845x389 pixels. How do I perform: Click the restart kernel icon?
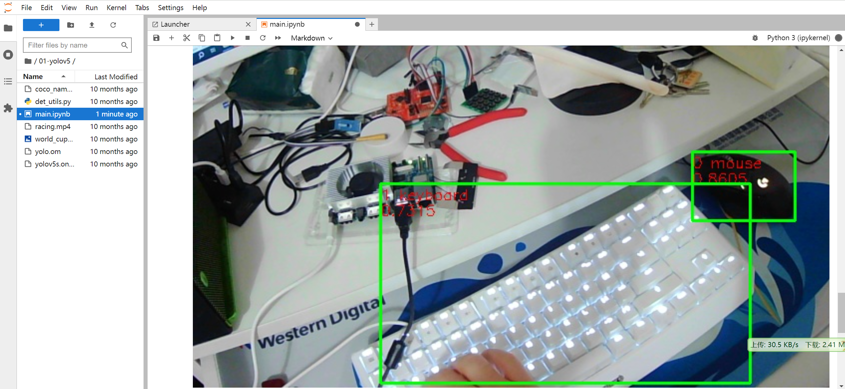[x=263, y=38]
